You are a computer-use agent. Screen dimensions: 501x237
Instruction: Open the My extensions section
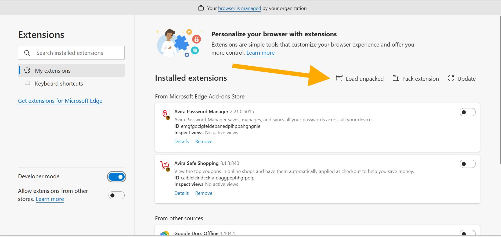pos(71,70)
